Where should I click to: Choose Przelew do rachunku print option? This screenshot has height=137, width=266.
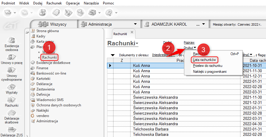(x=208, y=66)
